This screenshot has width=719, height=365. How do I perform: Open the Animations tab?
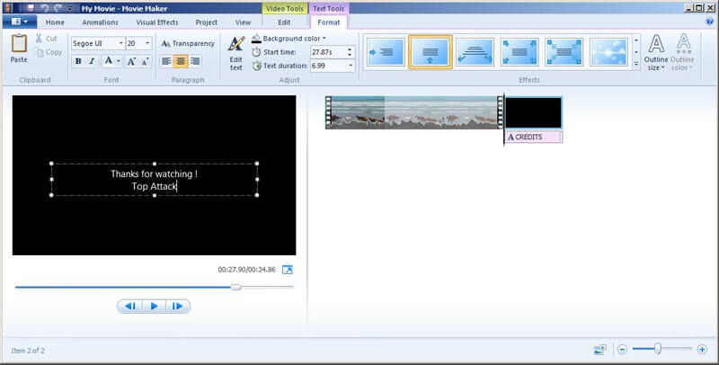100,22
